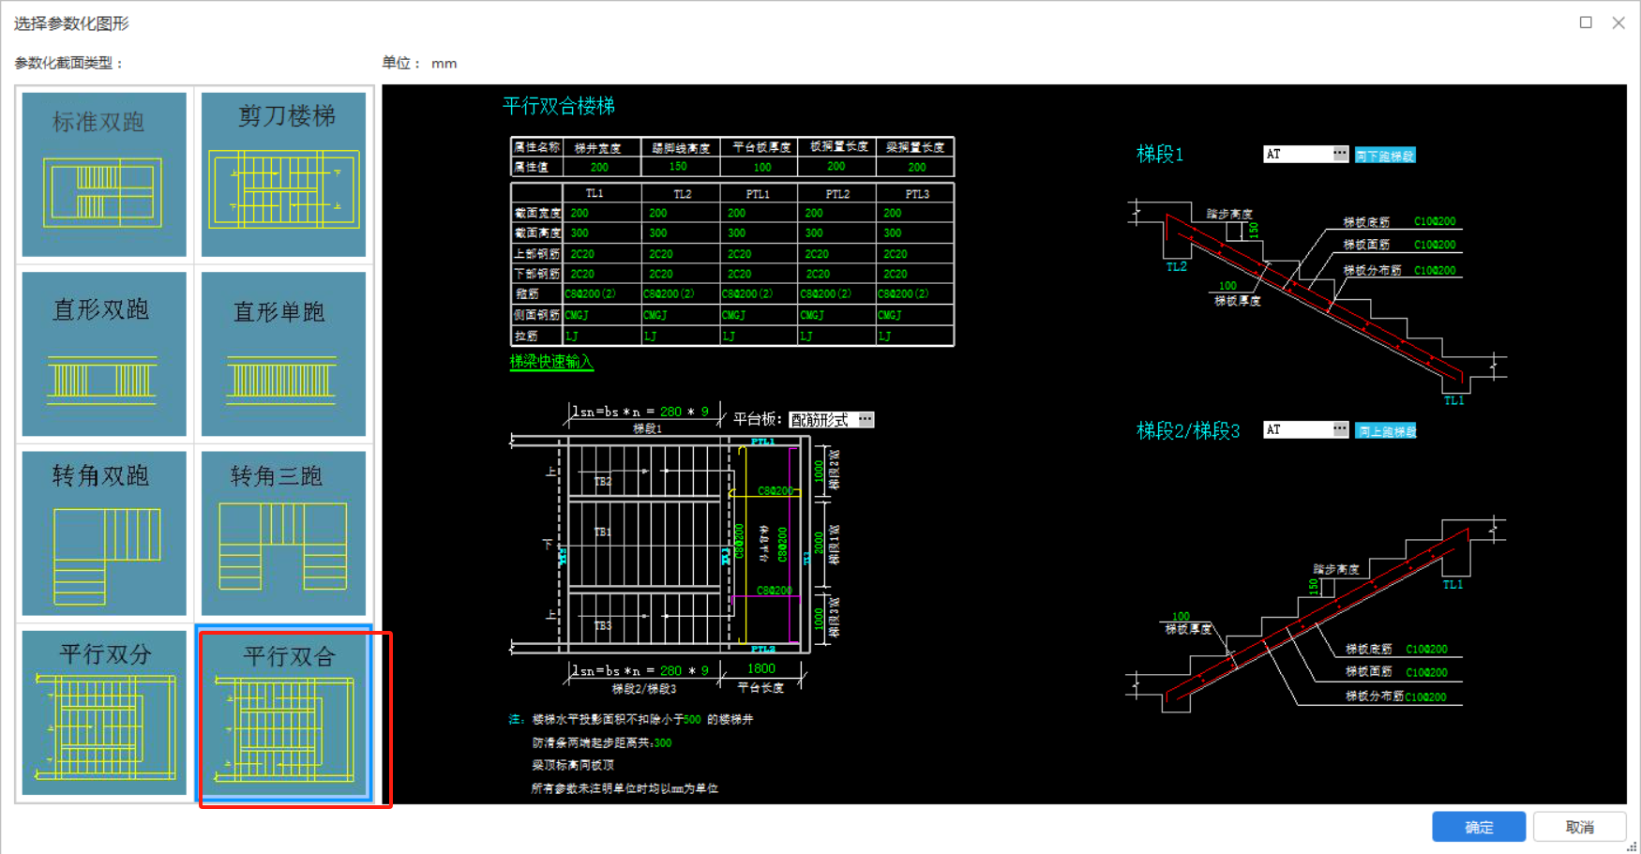Close the 选择参数化图形 dialog
The height and width of the screenshot is (854, 1641).
(x=1618, y=22)
